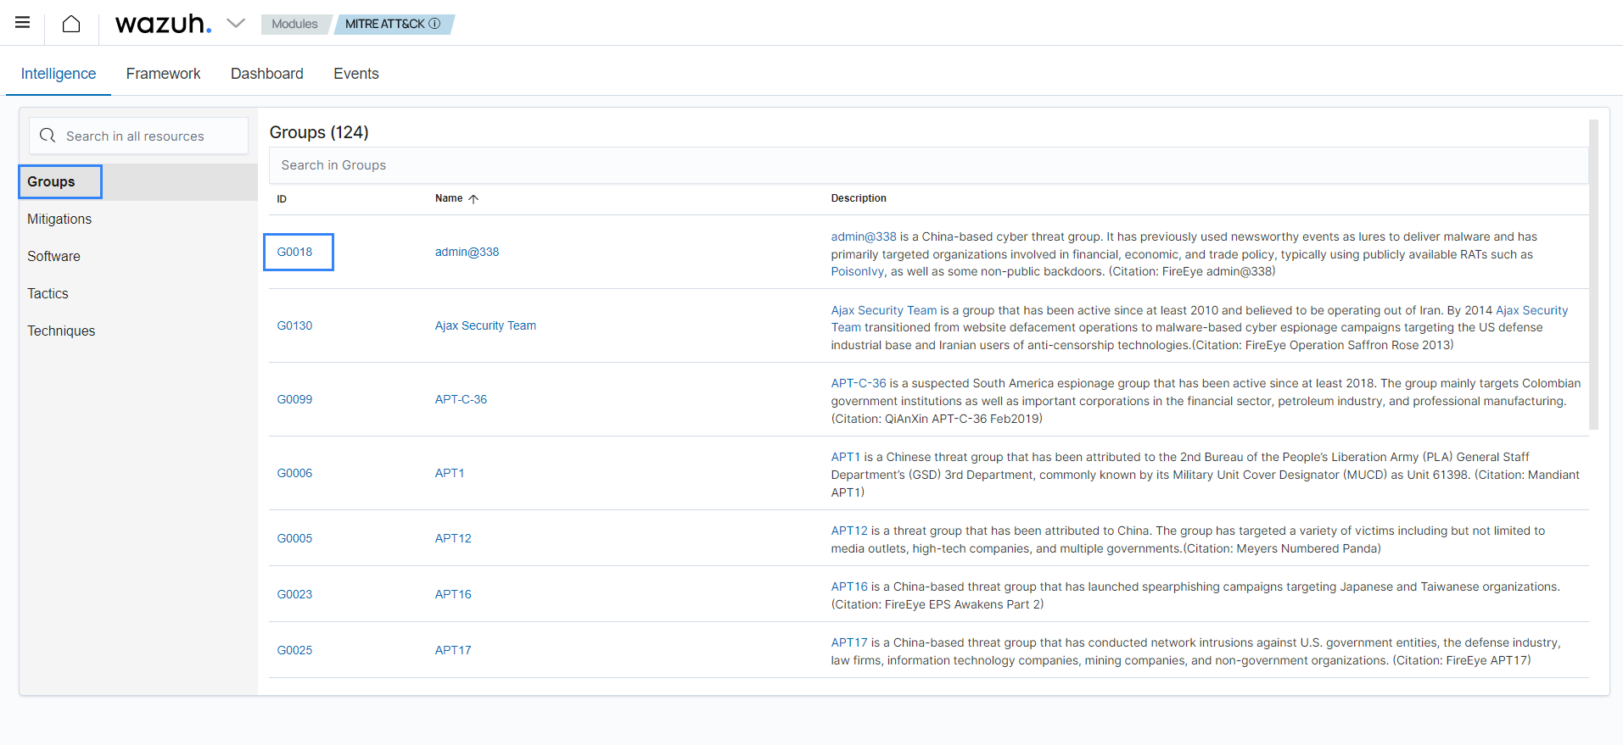Open group ID G0023
This screenshot has height=745, width=1623.
[294, 594]
